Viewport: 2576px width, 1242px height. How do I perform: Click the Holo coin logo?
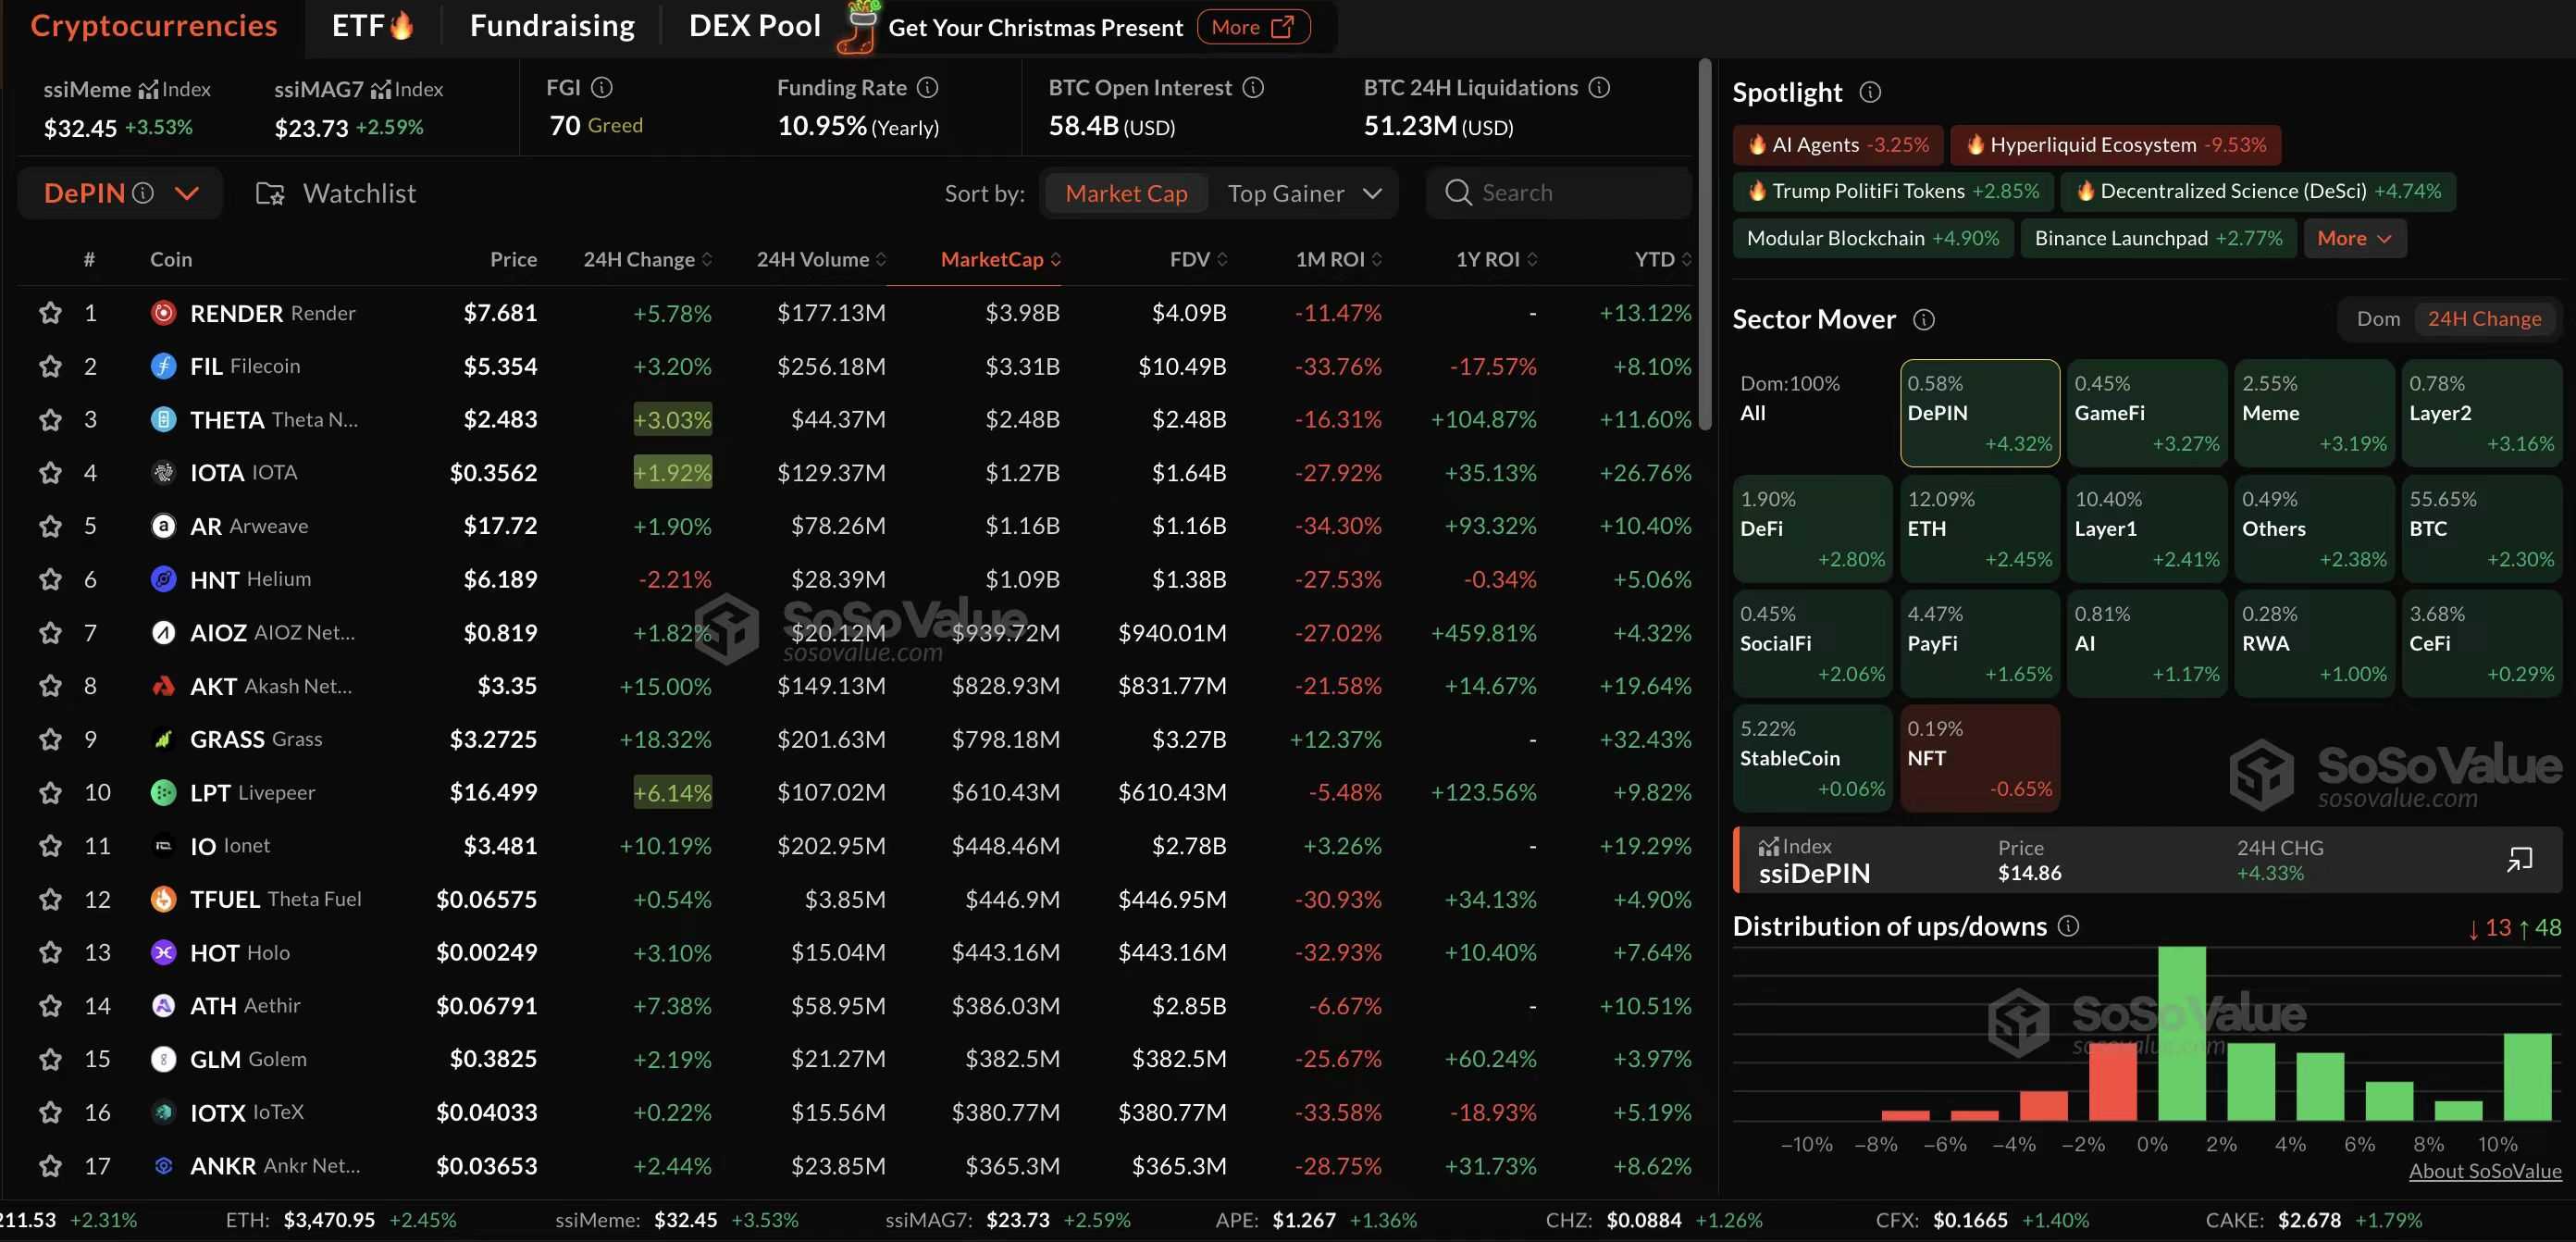[x=163, y=952]
